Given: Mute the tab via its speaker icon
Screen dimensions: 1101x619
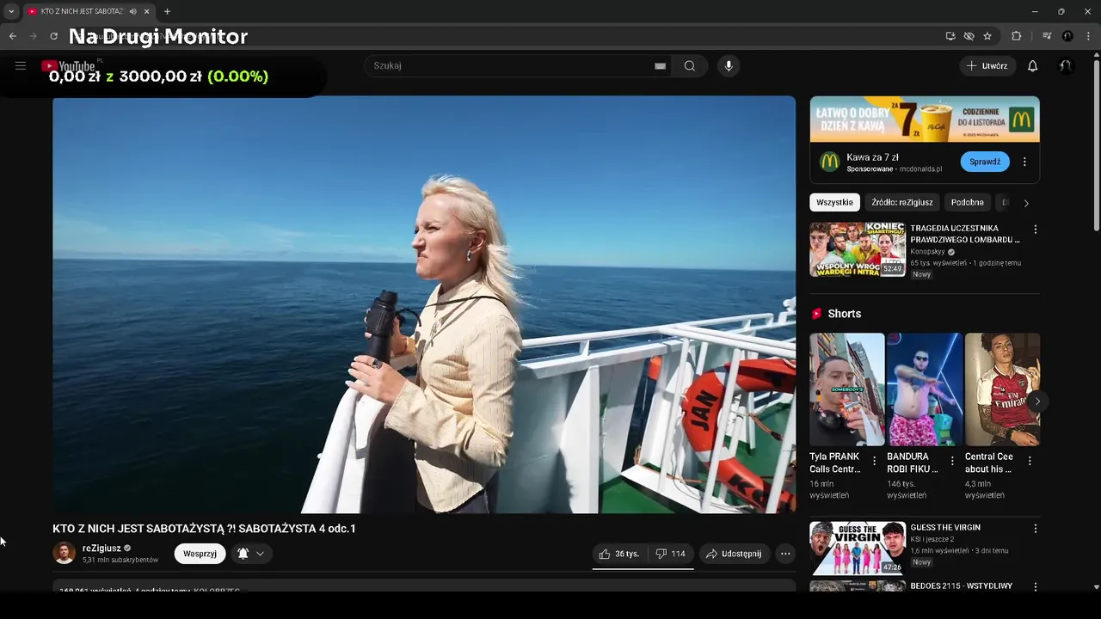Looking at the screenshot, I should (x=133, y=11).
